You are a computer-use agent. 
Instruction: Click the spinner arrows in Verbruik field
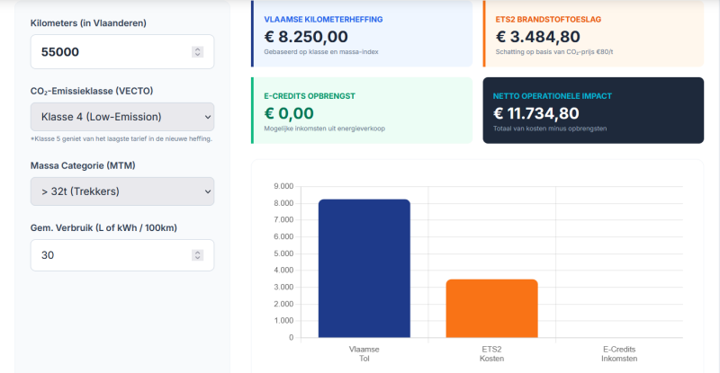(x=197, y=255)
